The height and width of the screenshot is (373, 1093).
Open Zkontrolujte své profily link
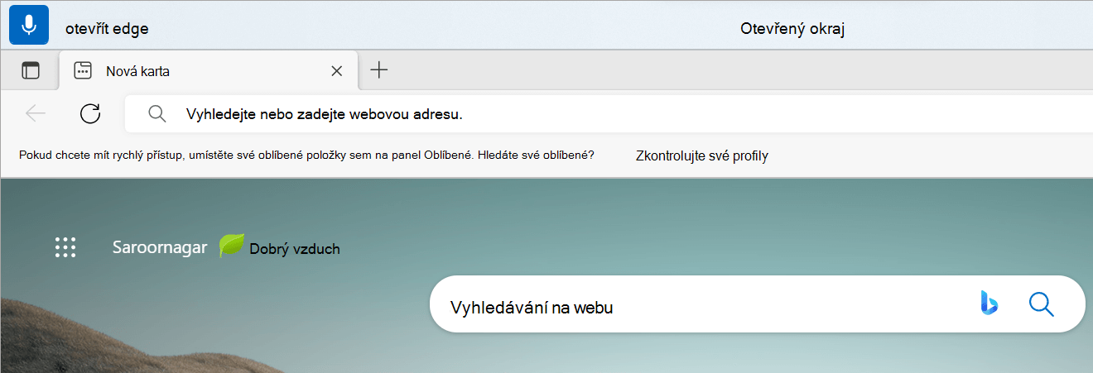[x=701, y=155]
